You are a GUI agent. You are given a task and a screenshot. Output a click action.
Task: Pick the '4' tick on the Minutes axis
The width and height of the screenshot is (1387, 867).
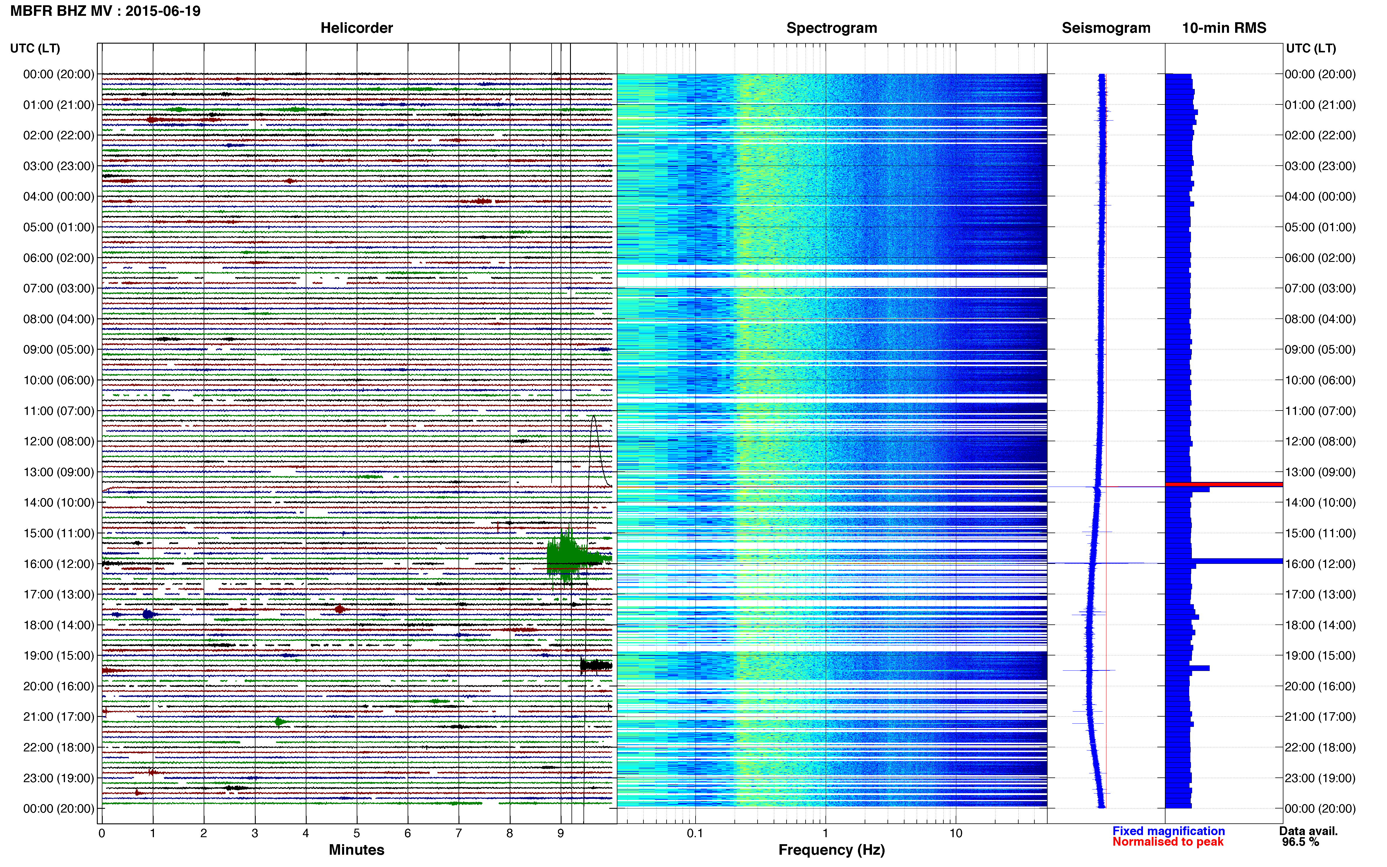[305, 833]
